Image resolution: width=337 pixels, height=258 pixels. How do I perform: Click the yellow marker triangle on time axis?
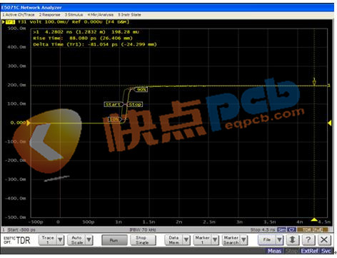tap(314, 220)
